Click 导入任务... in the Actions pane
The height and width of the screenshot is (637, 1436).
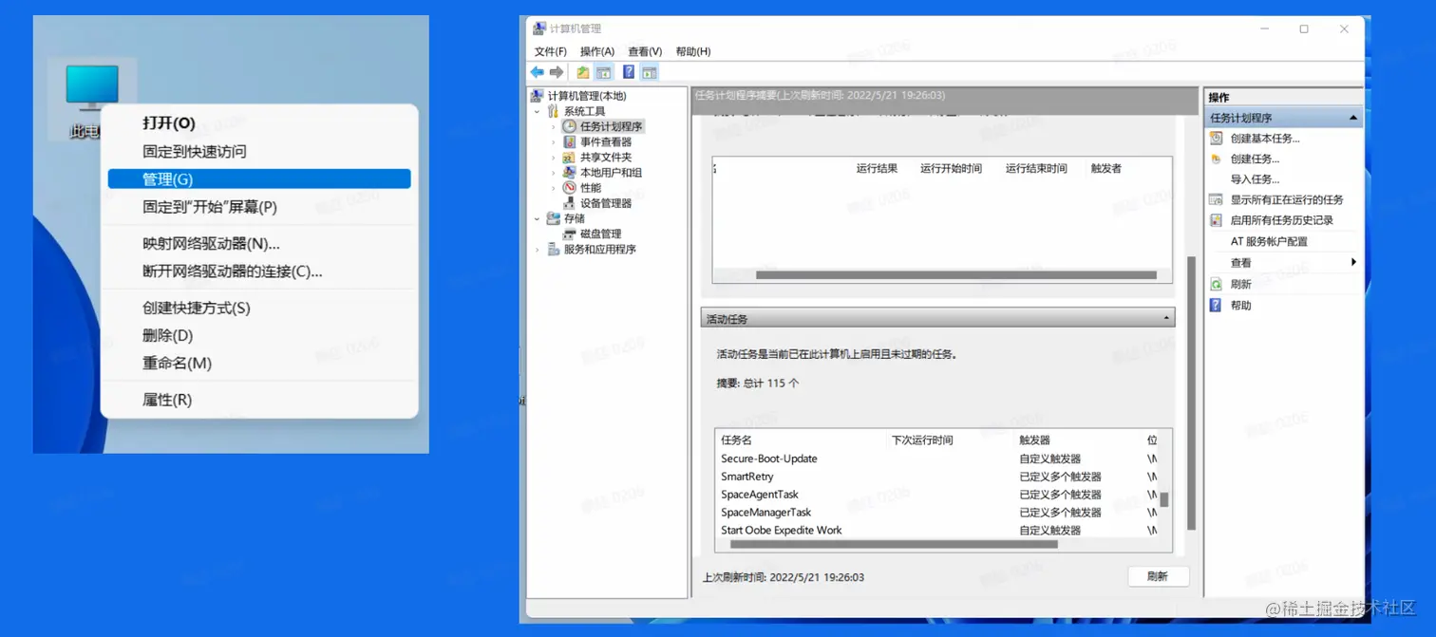tap(1255, 179)
